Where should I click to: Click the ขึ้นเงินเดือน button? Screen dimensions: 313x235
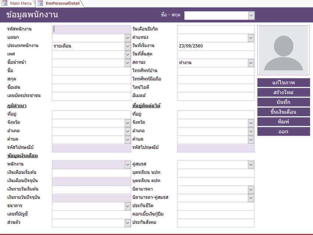tap(284, 112)
